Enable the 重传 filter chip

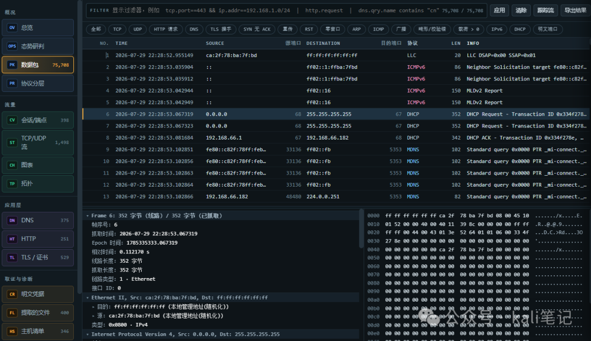[288, 29]
